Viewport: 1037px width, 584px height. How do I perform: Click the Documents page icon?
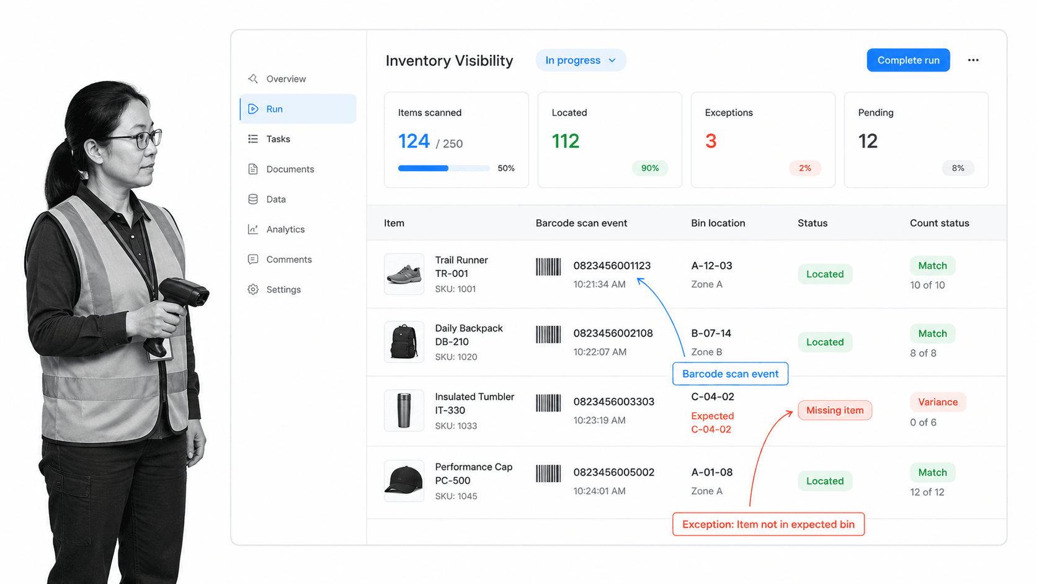coord(253,169)
